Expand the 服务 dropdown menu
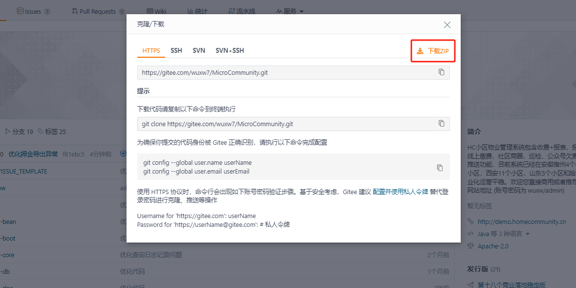 click(290, 11)
